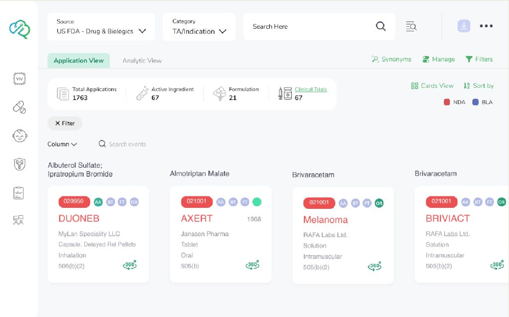
Task: Open the clipboard report icon in sidebar
Action: point(19,193)
